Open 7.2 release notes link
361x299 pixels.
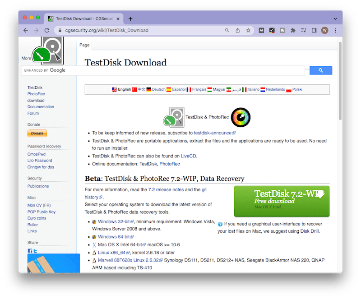pos(166,190)
